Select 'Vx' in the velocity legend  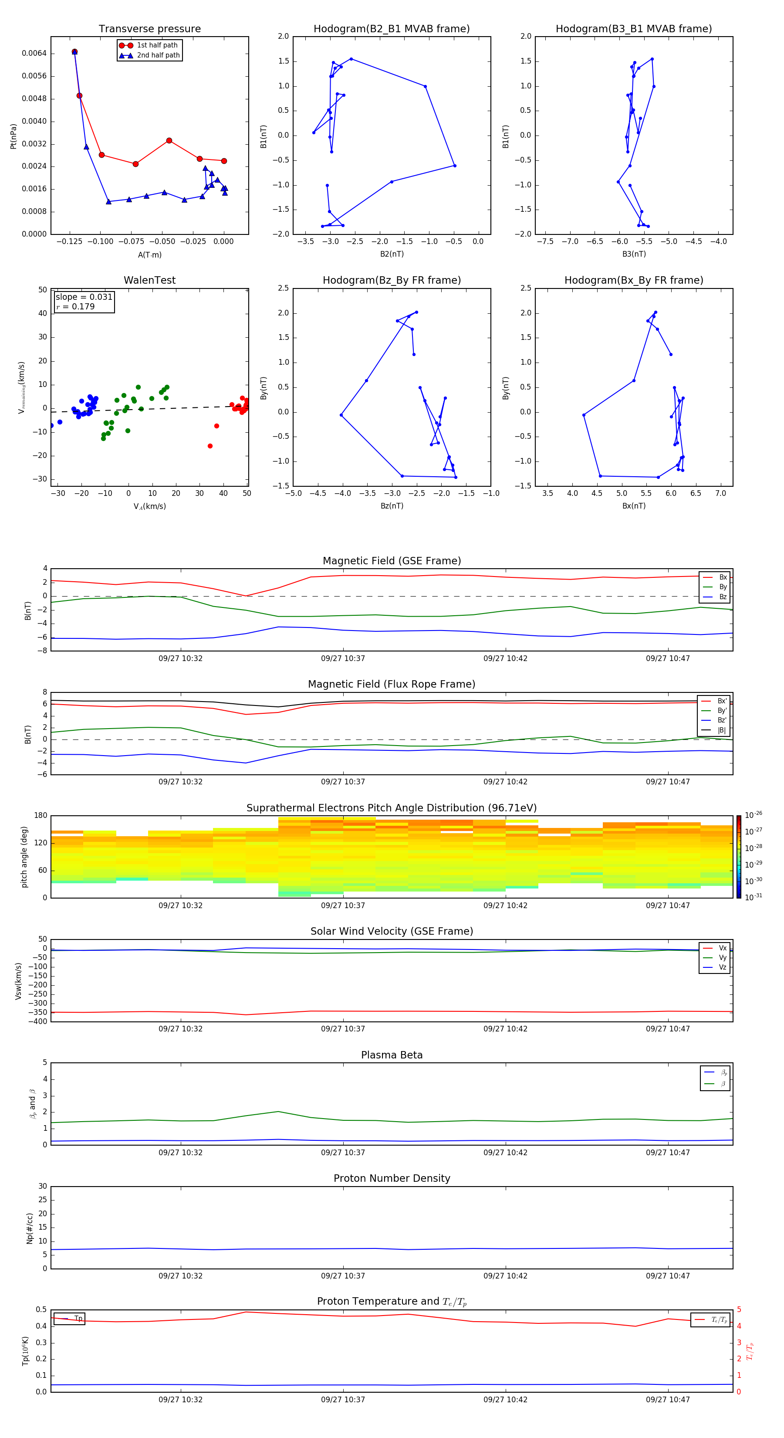tap(715, 948)
